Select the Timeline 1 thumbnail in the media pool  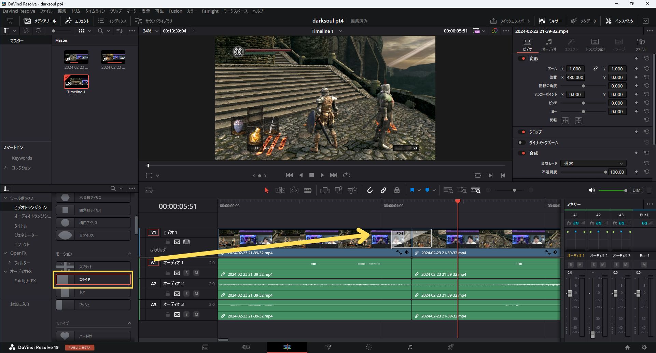[76, 82]
